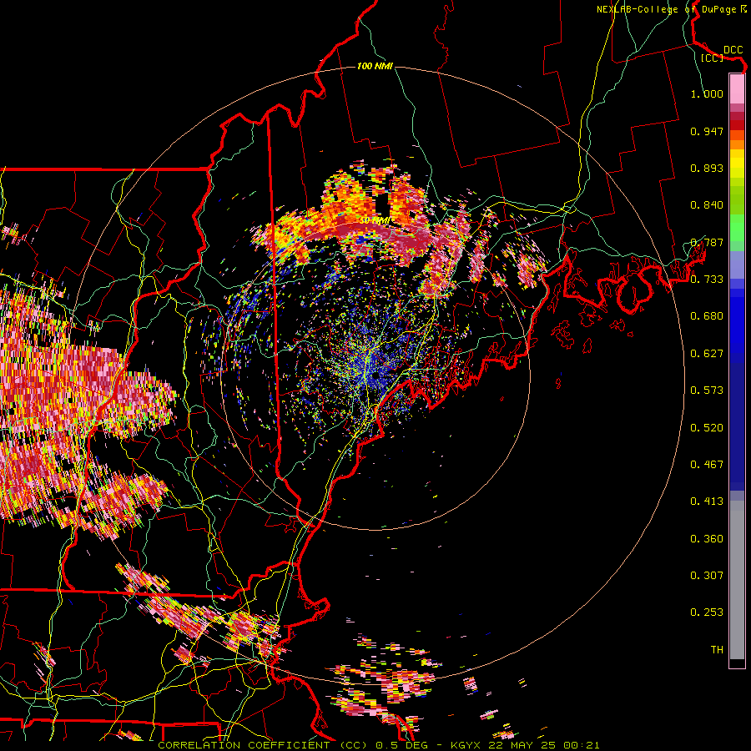
Task: Select the 0.520 legend value
Action: click(707, 428)
